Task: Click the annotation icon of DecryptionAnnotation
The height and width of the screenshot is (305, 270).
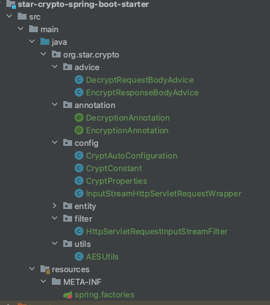Action: pos(79,117)
